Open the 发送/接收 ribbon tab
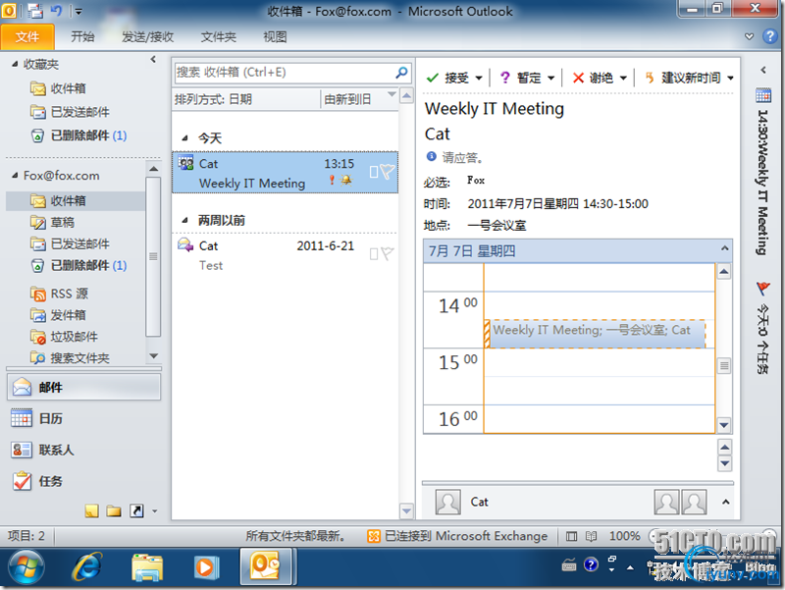 pos(148,37)
